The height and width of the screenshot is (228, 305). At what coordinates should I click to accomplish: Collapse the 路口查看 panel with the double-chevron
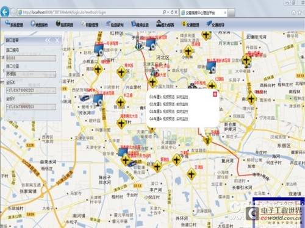pyautogui.click(x=48, y=40)
